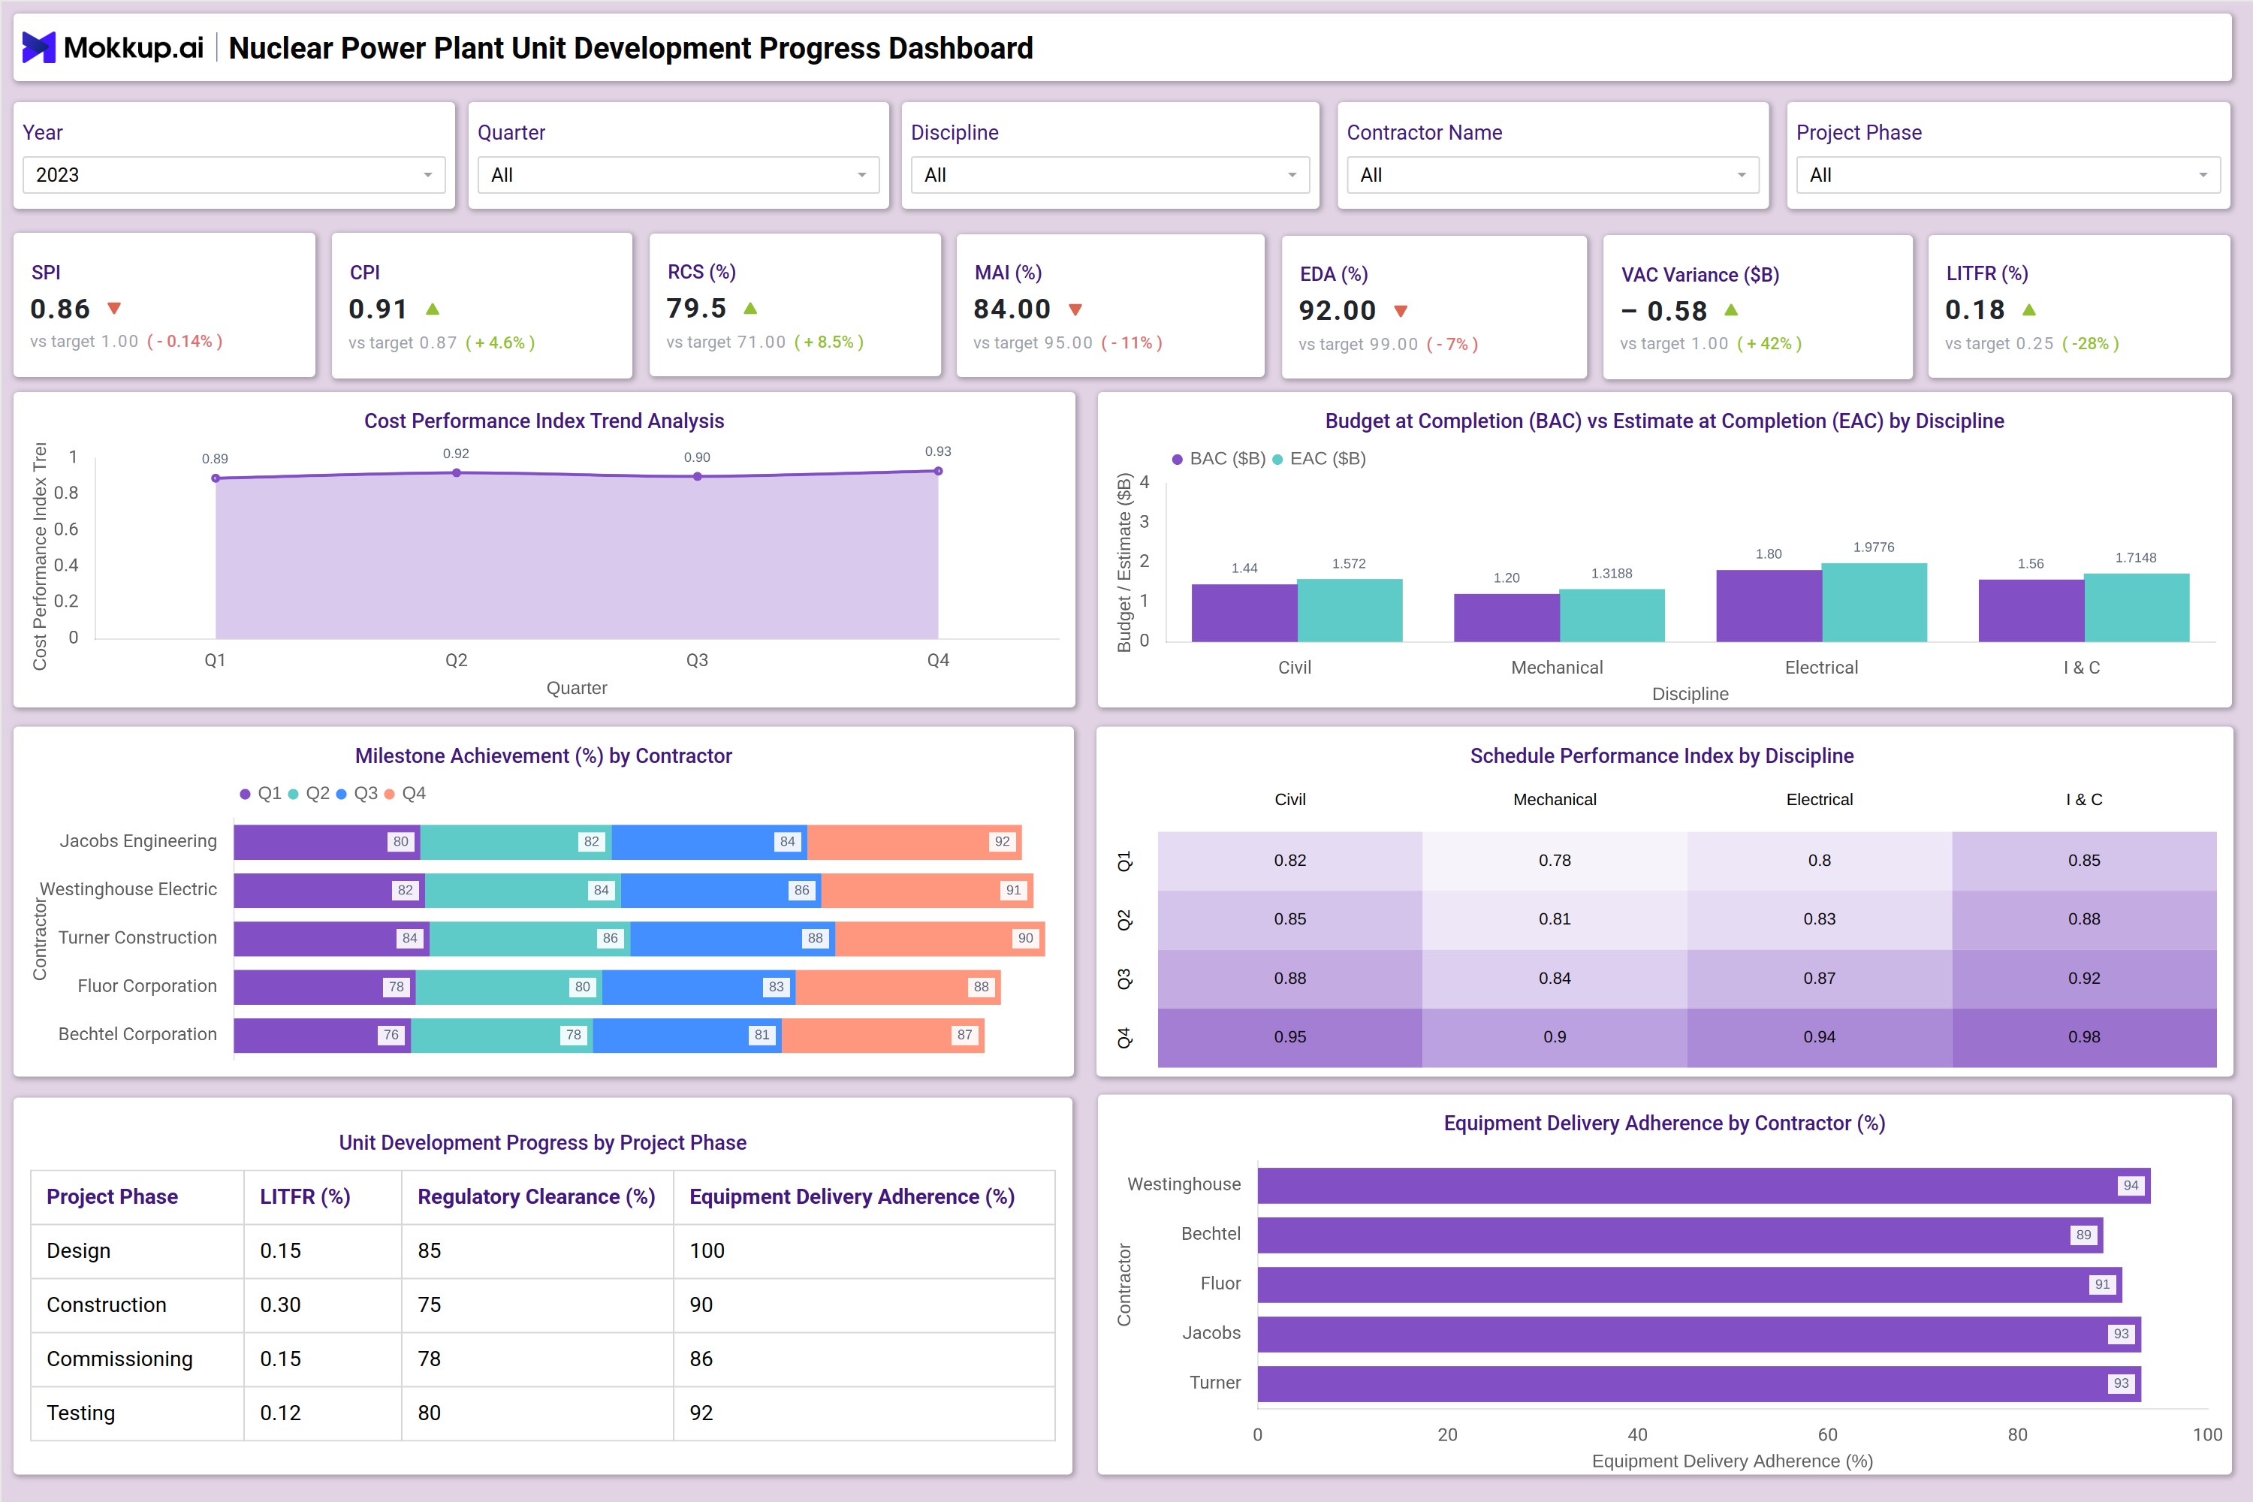
Task: Click the LITFR (%) green up arrow
Action: (2029, 309)
